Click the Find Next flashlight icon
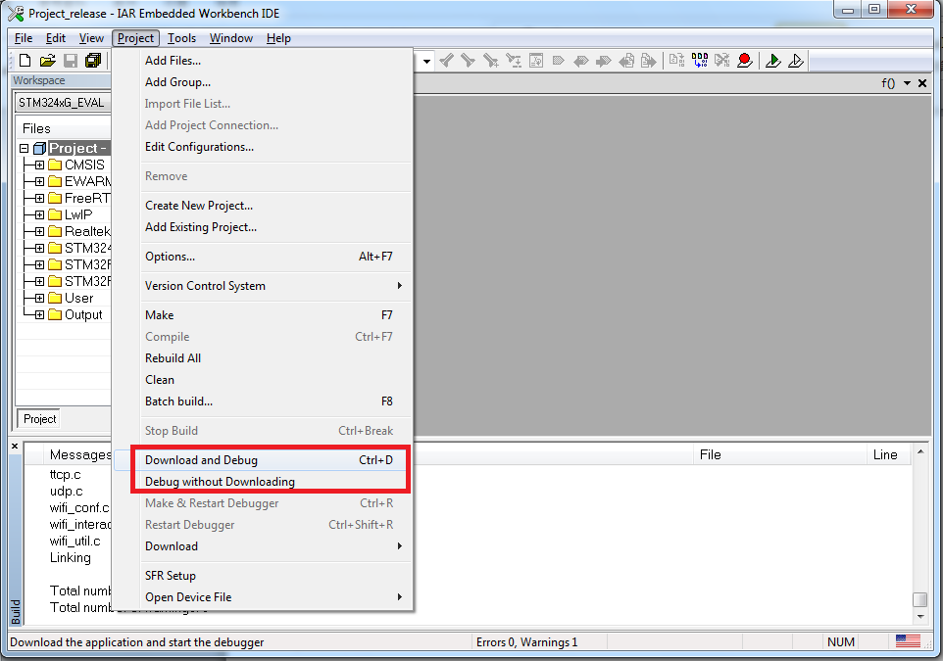The image size is (943, 661). [468, 60]
